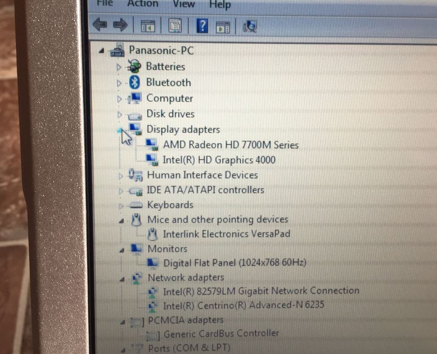The height and width of the screenshot is (354, 437).
Task: Click the Interlink VersaPad mouse icon
Action: pyautogui.click(x=152, y=234)
